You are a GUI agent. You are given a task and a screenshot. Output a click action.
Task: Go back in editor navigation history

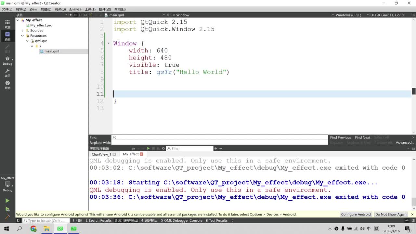pyautogui.click(x=91, y=15)
